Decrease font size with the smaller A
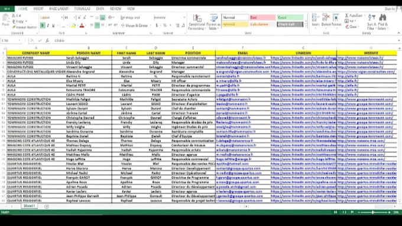402x226 pixels. [x=85, y=17]
